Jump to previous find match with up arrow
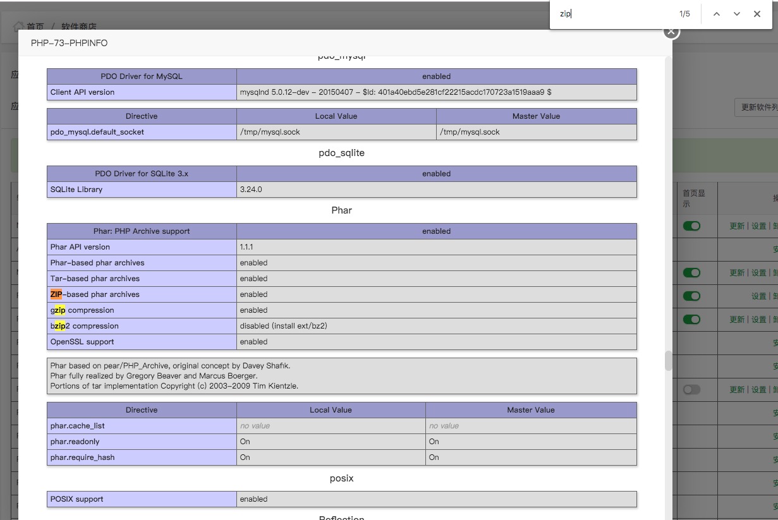The width and height of the screenshot is (778, 520). 717,14
